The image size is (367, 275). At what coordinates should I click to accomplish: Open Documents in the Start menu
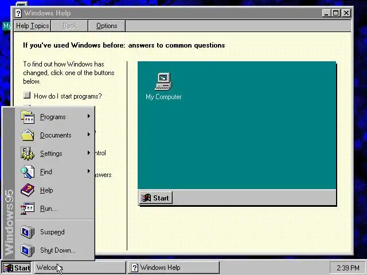pyautogui.click(x=55, y=135)
